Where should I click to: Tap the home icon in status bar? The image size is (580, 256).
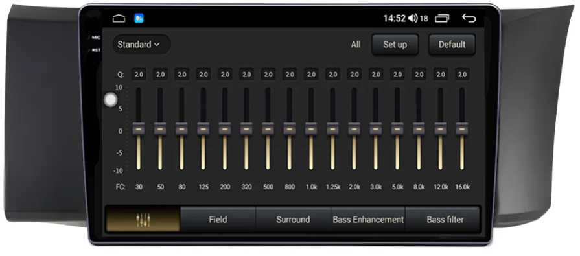[x=119, y=18]
